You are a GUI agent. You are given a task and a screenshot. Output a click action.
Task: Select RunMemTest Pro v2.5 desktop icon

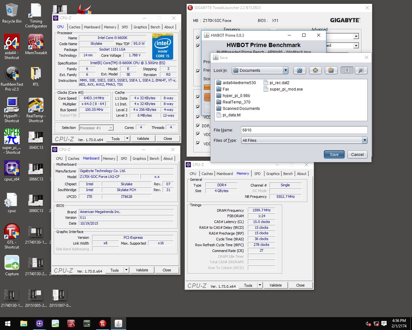(x=12, y=78)
